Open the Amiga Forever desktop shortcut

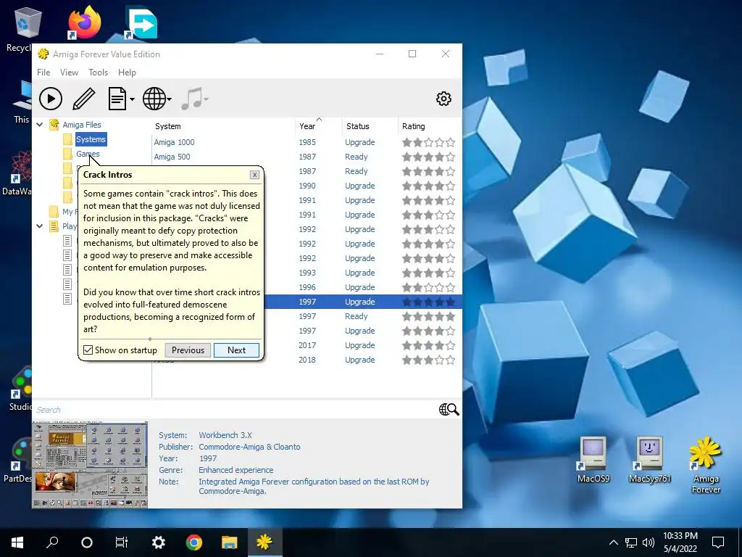[x=706, y=465]
